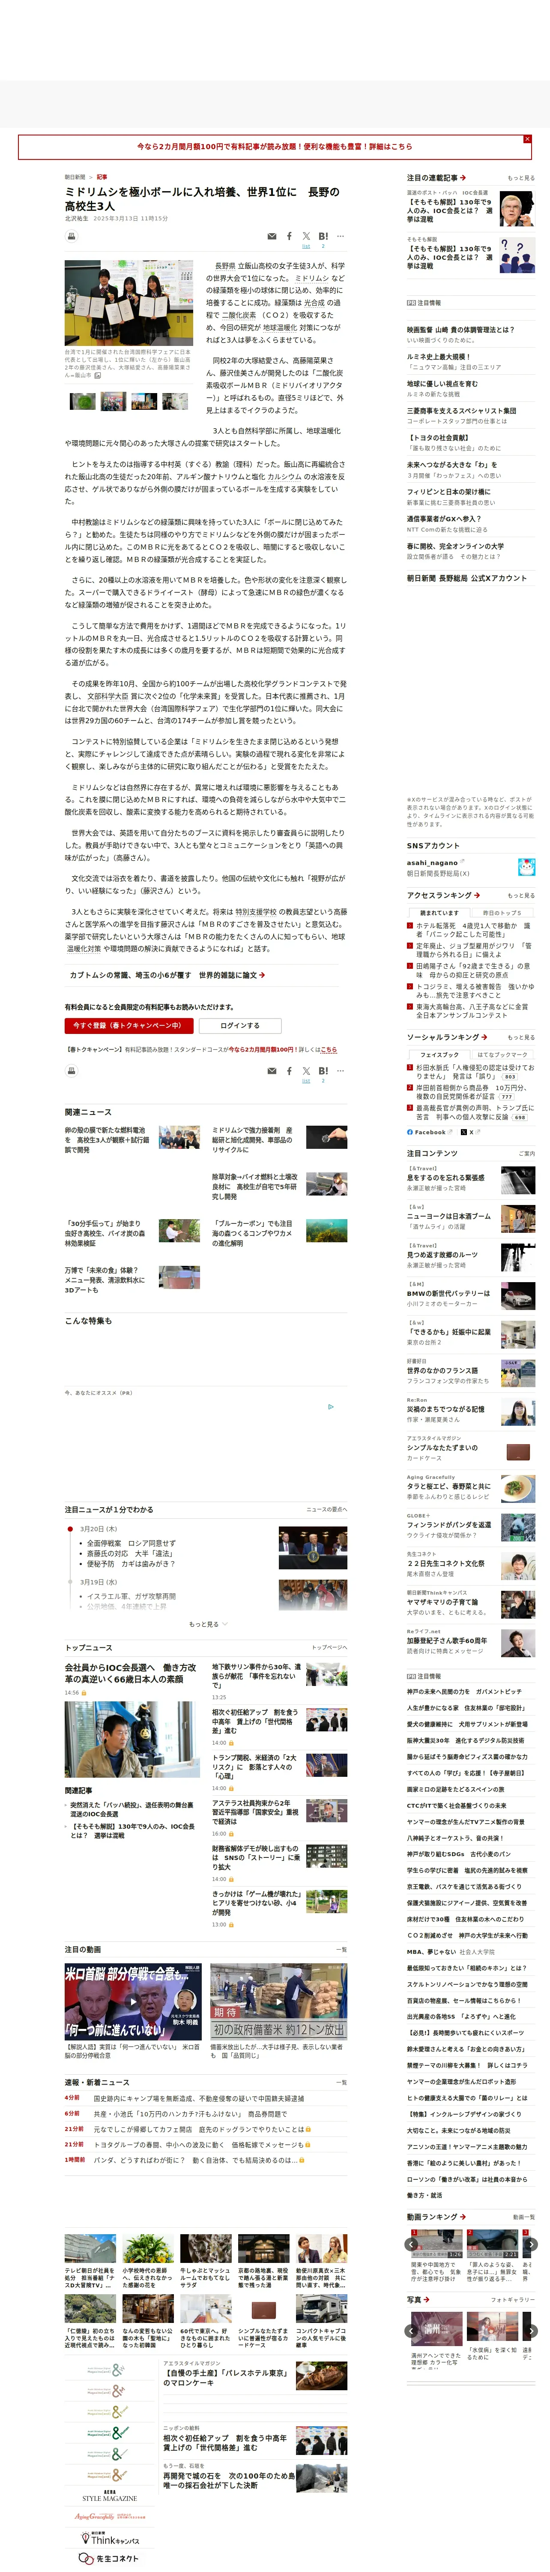The width and height of the screenshot is (550, 2572).
Task: Select the first small thumbnail under main photo
Action: click(83, 401)
